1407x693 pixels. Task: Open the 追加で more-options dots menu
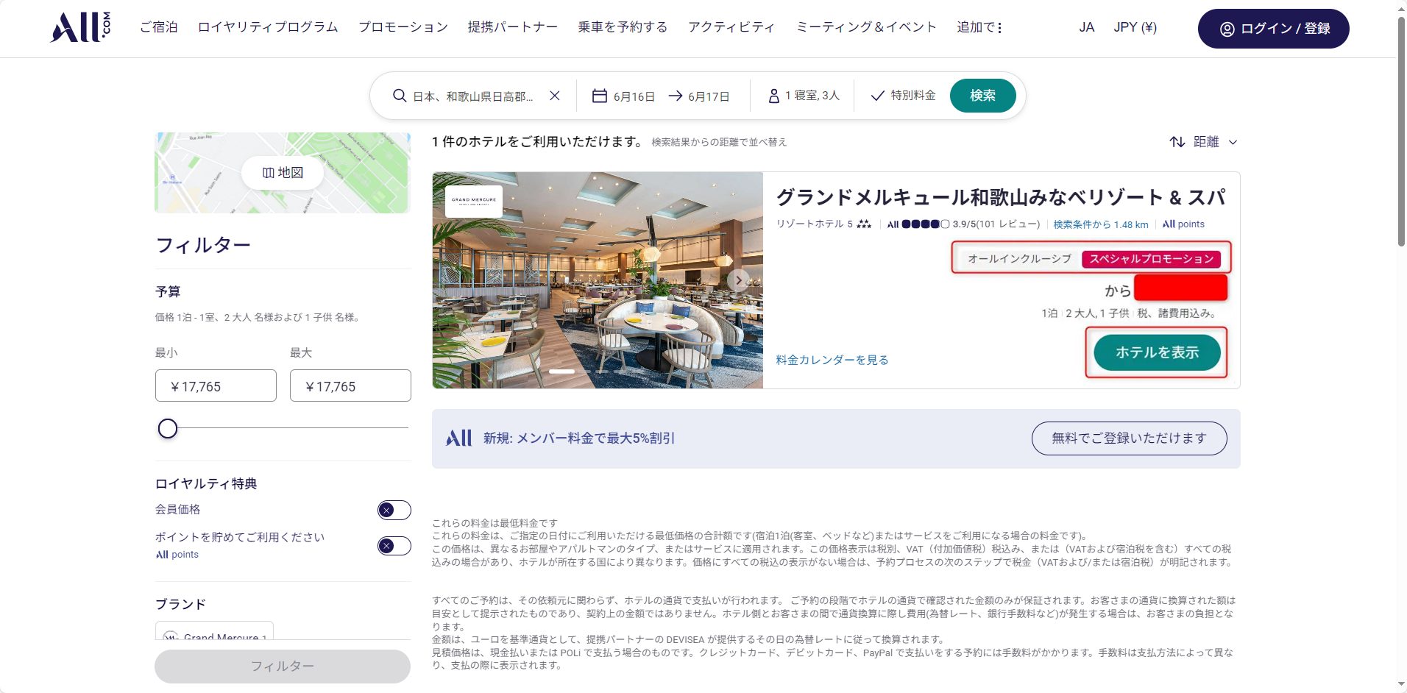click(x=999, y=27)
